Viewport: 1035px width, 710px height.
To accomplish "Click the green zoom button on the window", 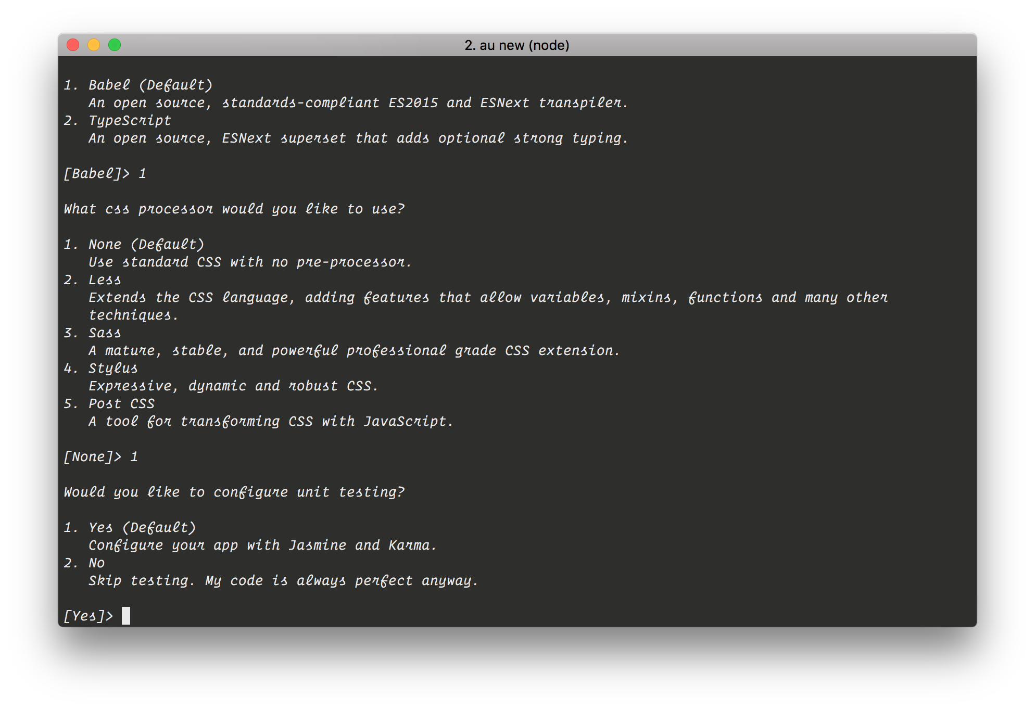I will click(x=114, y=45).
